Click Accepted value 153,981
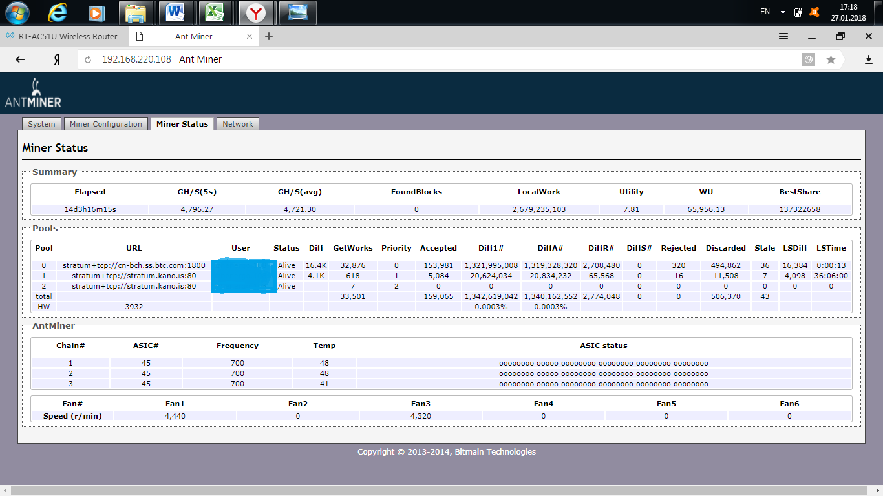 coord(438,265)
